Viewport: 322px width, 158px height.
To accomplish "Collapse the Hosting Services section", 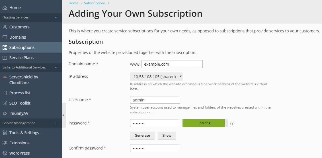I will [56, 17].
